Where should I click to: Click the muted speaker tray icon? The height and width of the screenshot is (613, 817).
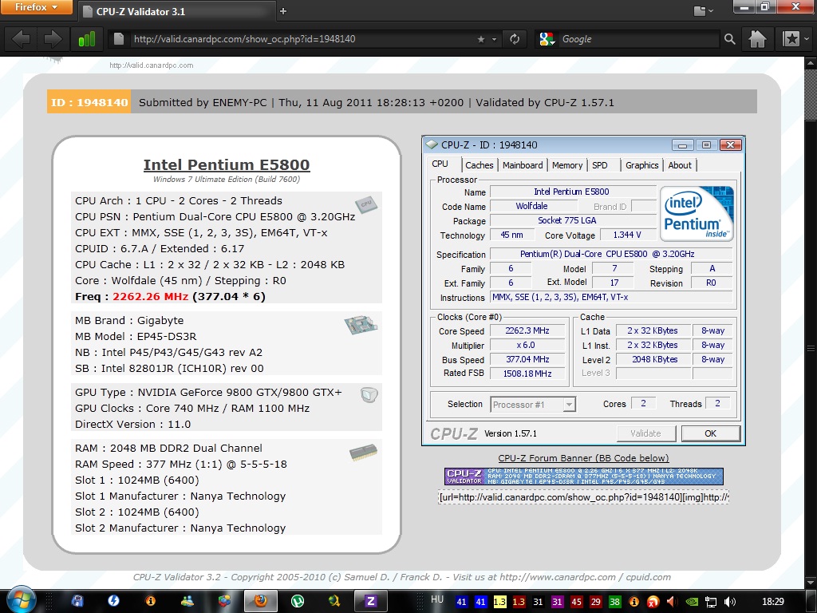pos(672,602)
